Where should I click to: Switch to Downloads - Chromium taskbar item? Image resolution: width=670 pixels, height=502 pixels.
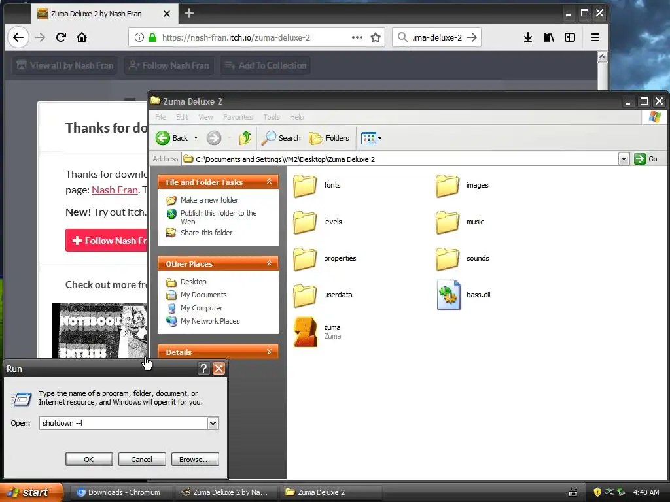click(121, 492)
